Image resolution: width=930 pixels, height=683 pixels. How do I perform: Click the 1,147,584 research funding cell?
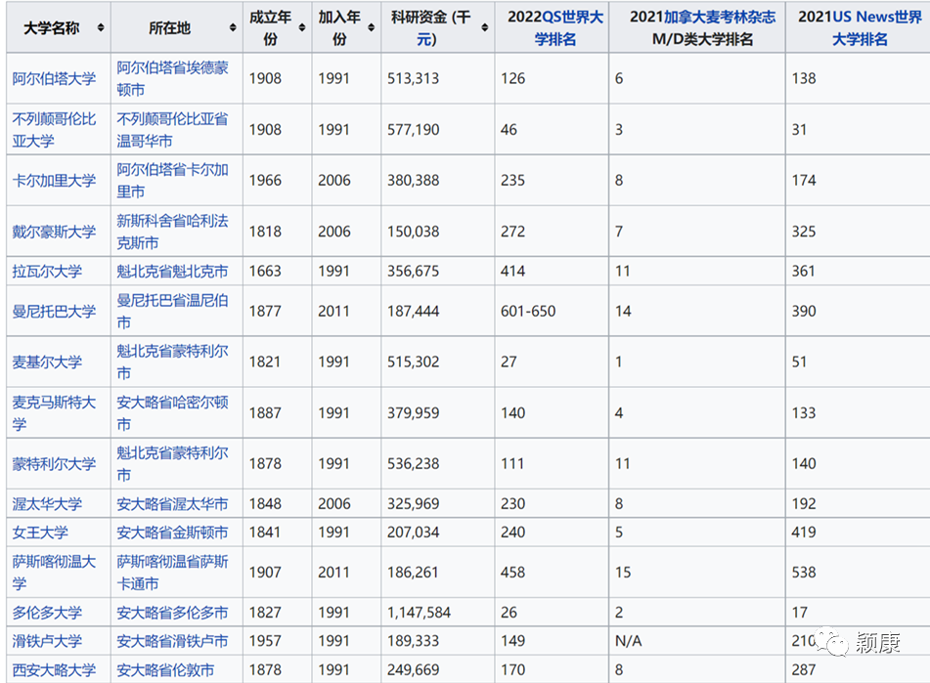(x=420, y=613)
